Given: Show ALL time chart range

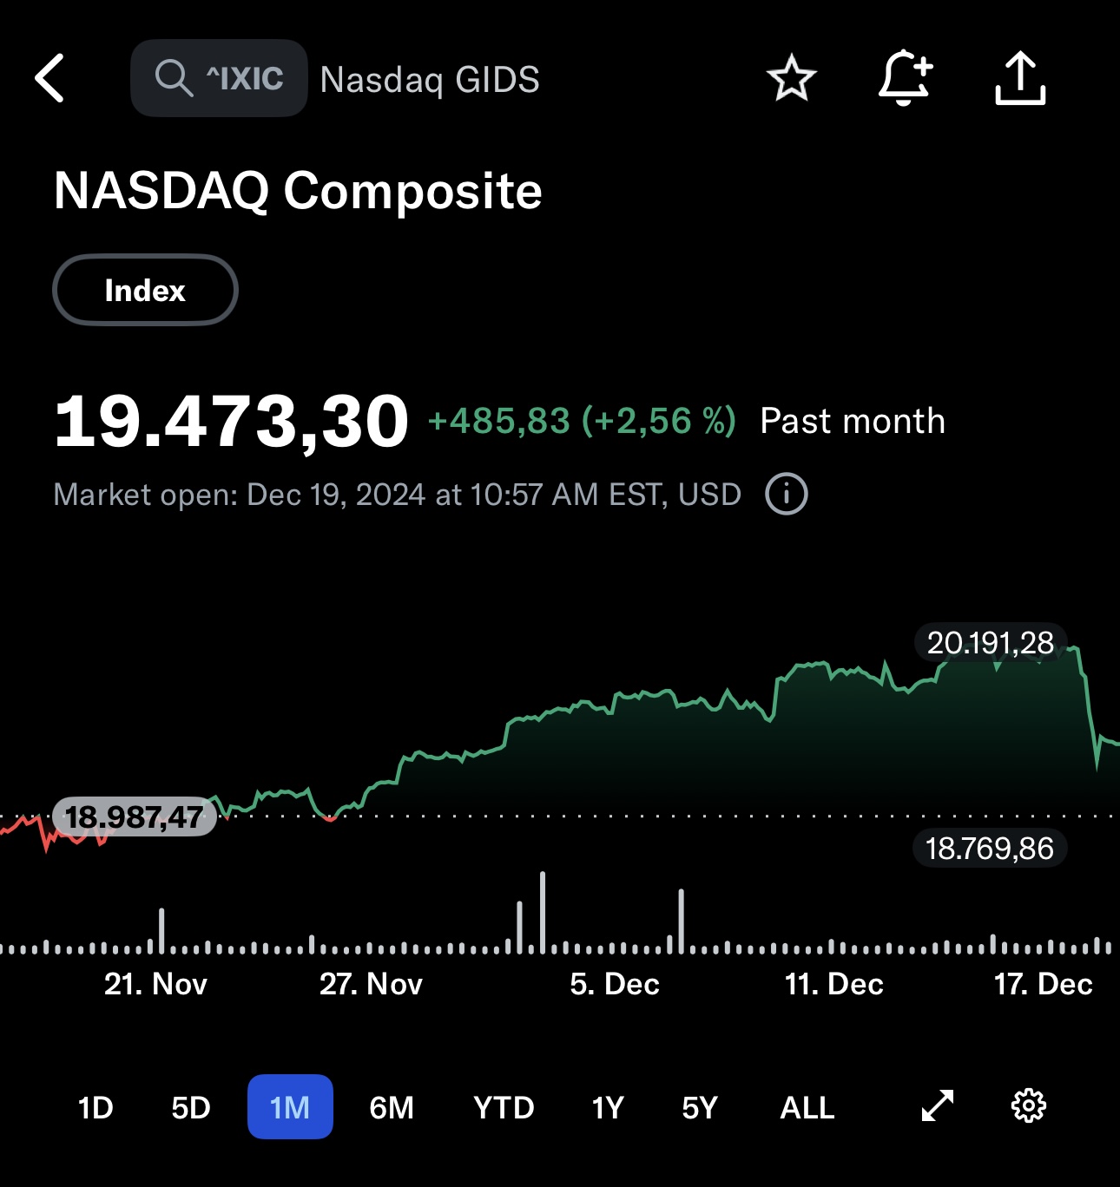Looking at the screenshot, I should click(807, 1107).
